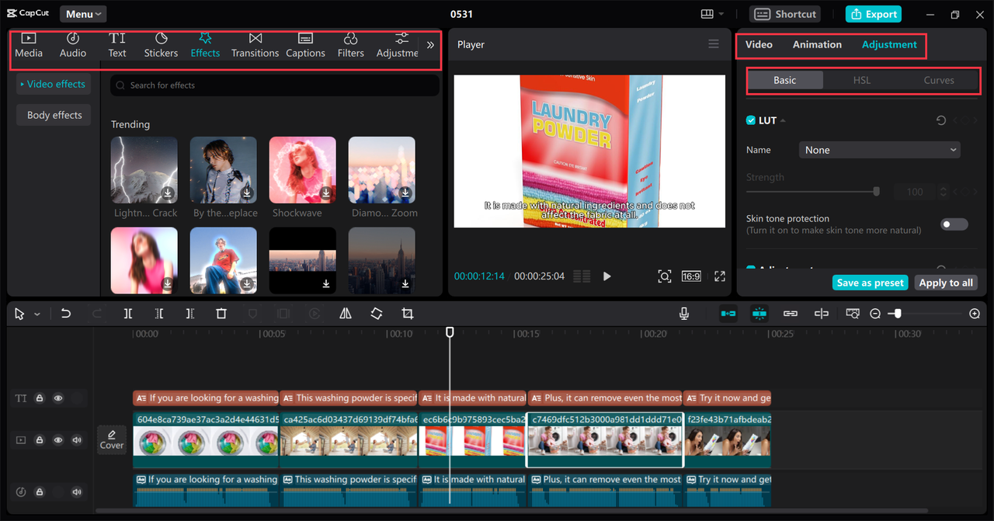Collapse the LUT section triangle

click(x=783, y=121)
